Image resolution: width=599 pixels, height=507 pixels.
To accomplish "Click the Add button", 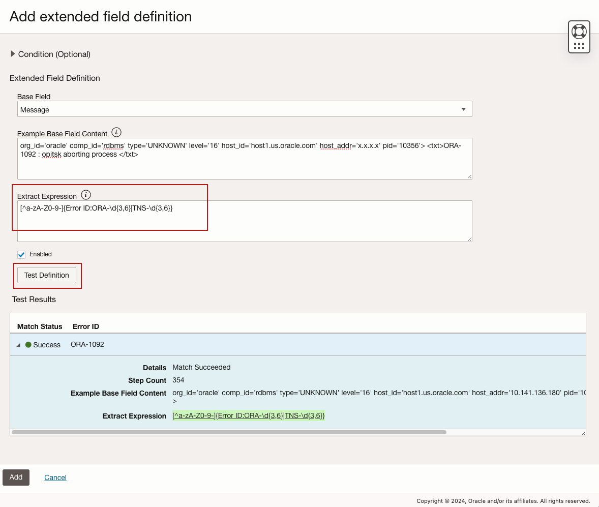I will coord(16,477).
